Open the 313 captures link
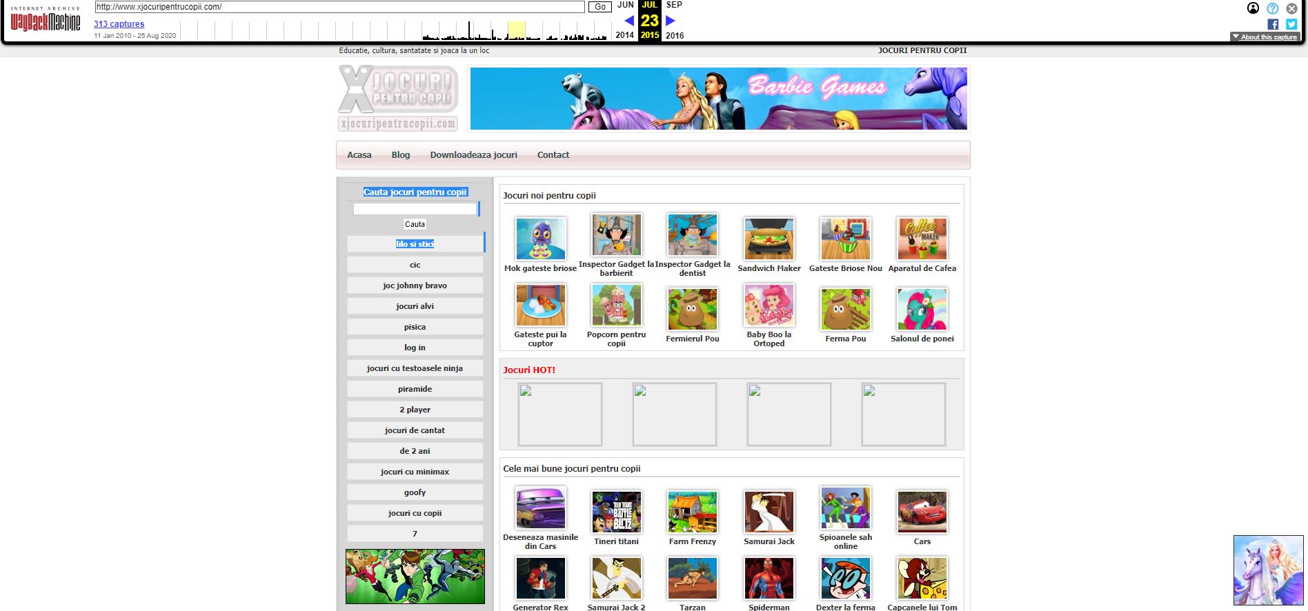 [119, 24]
